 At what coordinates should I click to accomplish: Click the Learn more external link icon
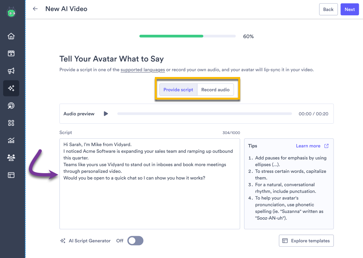tap(326, 146)
